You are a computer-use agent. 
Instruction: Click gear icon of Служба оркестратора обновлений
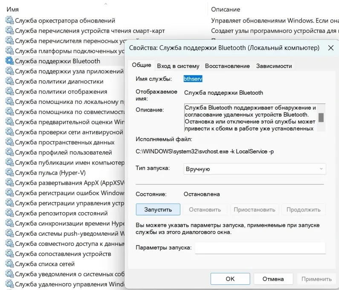pos(9,20)
